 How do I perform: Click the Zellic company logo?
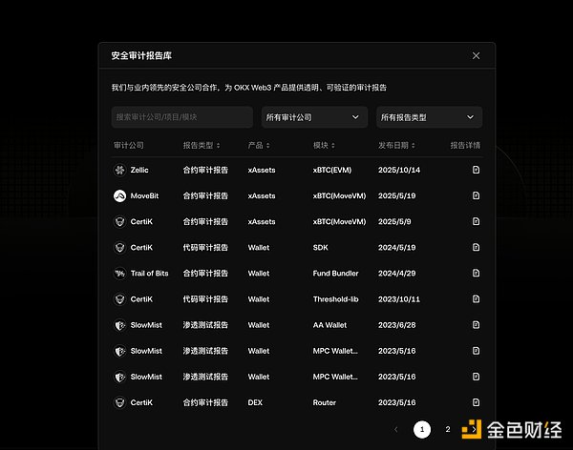tap(119, 170)
